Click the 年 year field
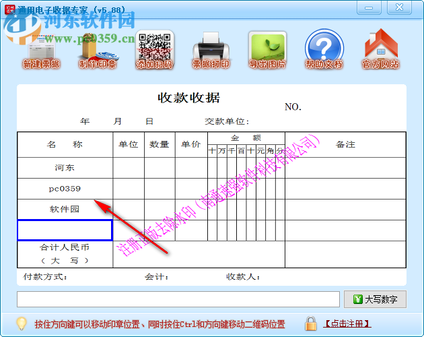Image resolution: width=424 pixels, height=337 pixels. click(x=85, y=121)
